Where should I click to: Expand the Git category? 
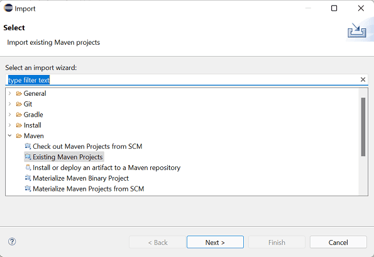[9, 104]
